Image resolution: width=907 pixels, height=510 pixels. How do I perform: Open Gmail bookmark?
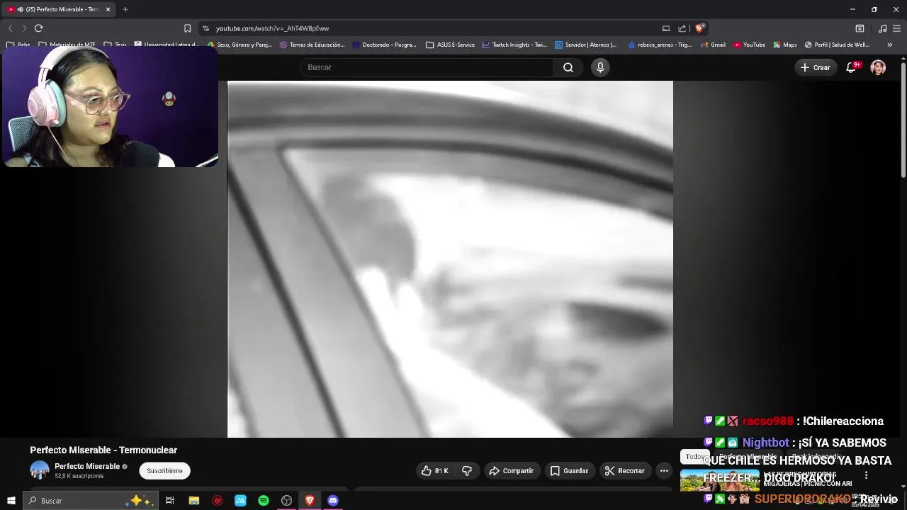[x=713, y=45]
